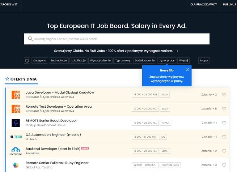The image size is (237, 172).
Task: Open the Lokalizacje filter dropdown
Action: pyautogui.click(x=79, y=61)
